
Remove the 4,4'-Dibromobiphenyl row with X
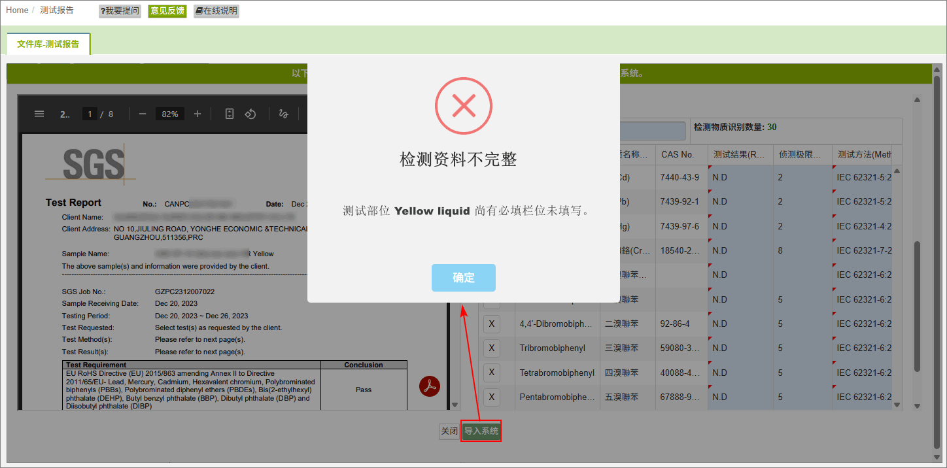click(x=492, y=324)
